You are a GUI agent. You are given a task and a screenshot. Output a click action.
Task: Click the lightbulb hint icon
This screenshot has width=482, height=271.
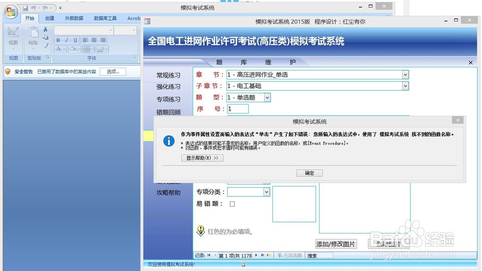201,231
